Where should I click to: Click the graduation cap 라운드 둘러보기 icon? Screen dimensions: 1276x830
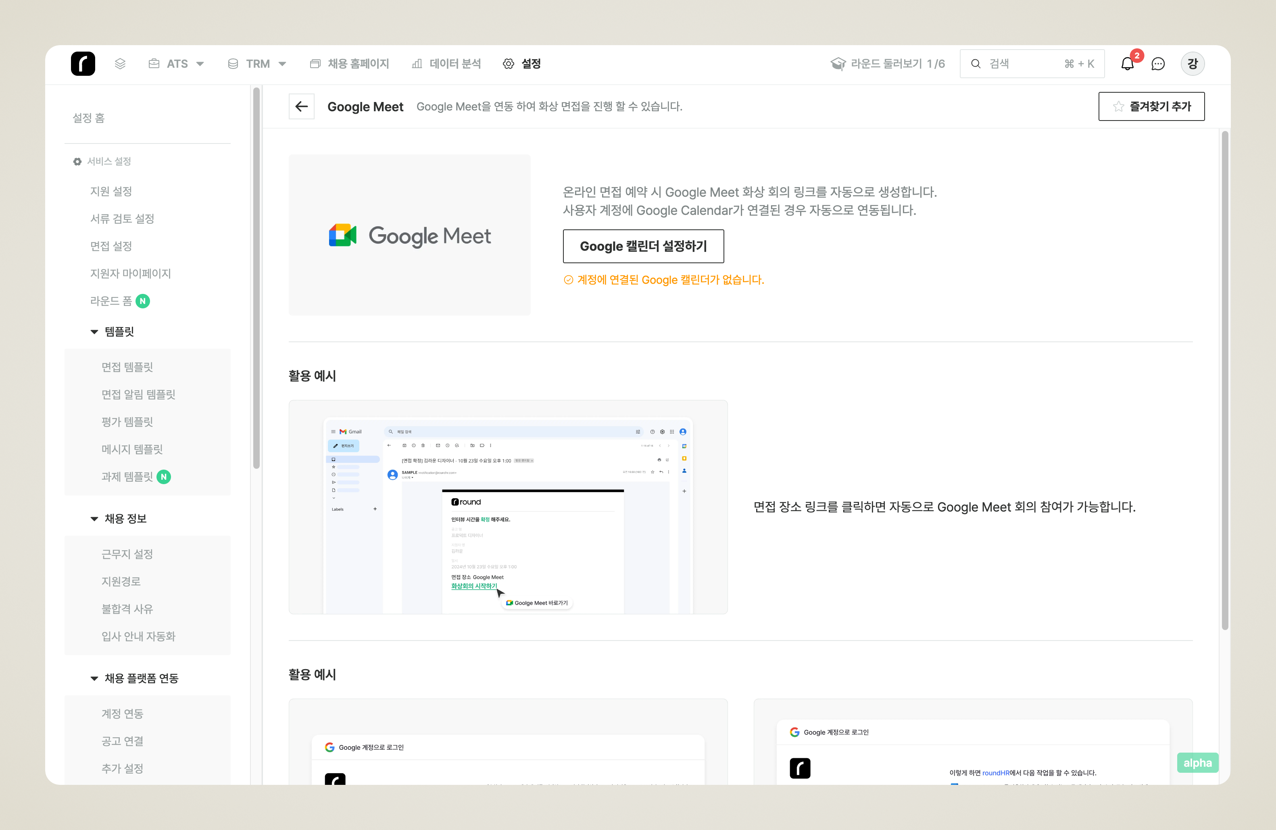click(x=838, y=64)
